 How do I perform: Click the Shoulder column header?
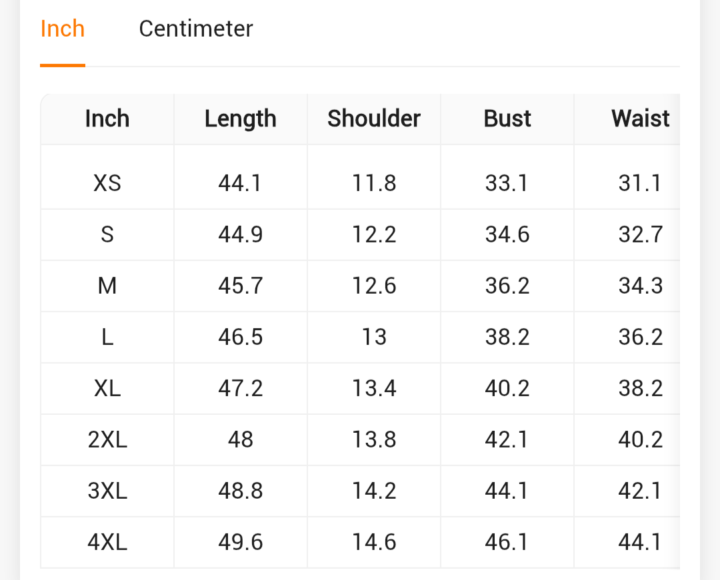(x=373, y=119)
